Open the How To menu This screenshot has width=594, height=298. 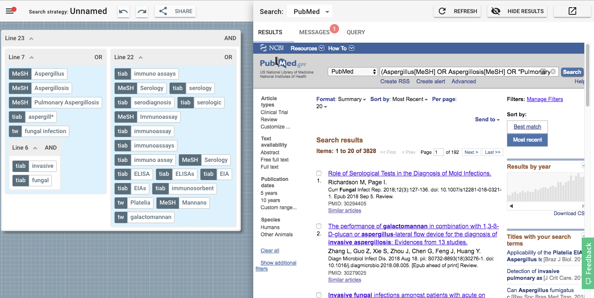pyautogui.click(x=341, y=48)
